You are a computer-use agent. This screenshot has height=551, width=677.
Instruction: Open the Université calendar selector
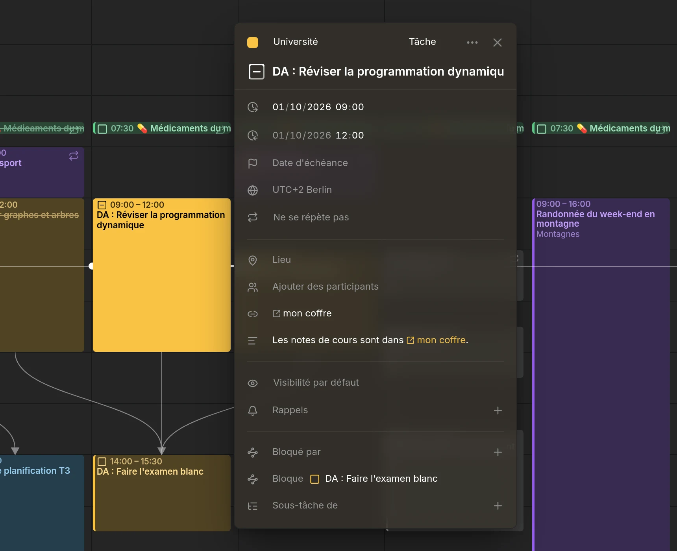coord(296,42)
